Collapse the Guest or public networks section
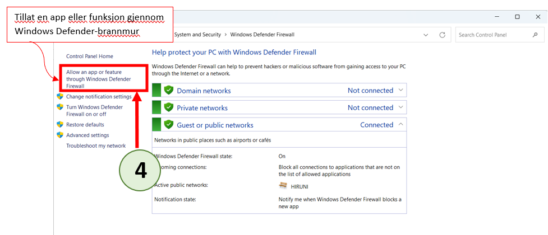The height and width of the screenshot is (235, 548). pos(400,125)
